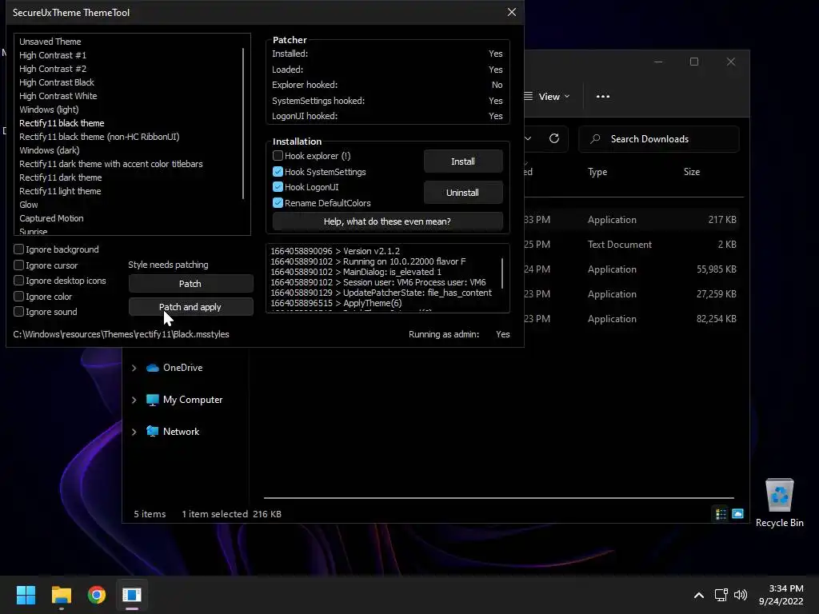819x614 pixels.
Task: Click the search magnifier icon
Action: tap(595, 139)
